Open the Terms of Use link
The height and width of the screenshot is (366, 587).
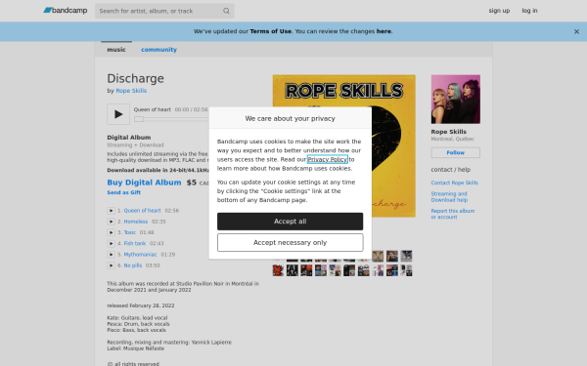pyautogui.click(x=270, y=31)
